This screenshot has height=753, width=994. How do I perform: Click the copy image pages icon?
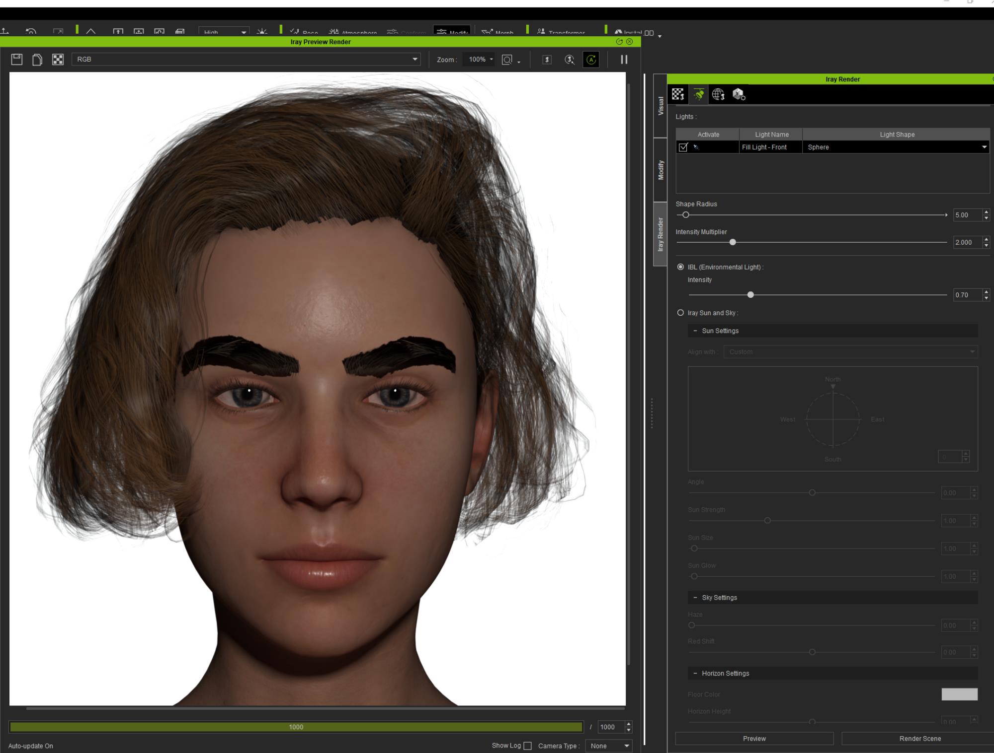[x=37, y=60]
